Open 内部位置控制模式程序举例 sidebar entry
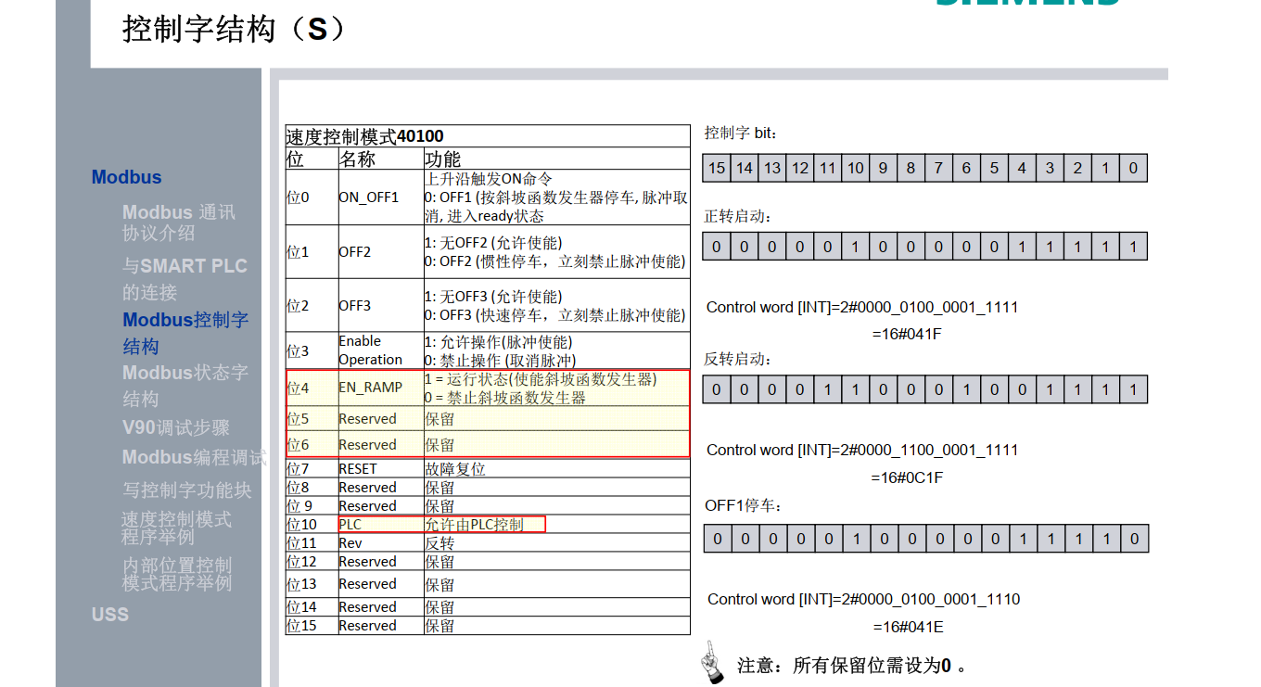1261x687 pixels. pos(177,574)
